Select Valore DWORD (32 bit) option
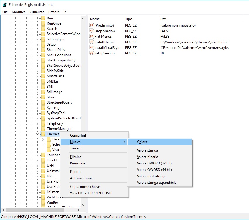 (154, 163)
